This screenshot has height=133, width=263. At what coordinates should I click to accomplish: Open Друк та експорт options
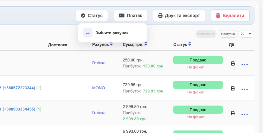point(179,16)
